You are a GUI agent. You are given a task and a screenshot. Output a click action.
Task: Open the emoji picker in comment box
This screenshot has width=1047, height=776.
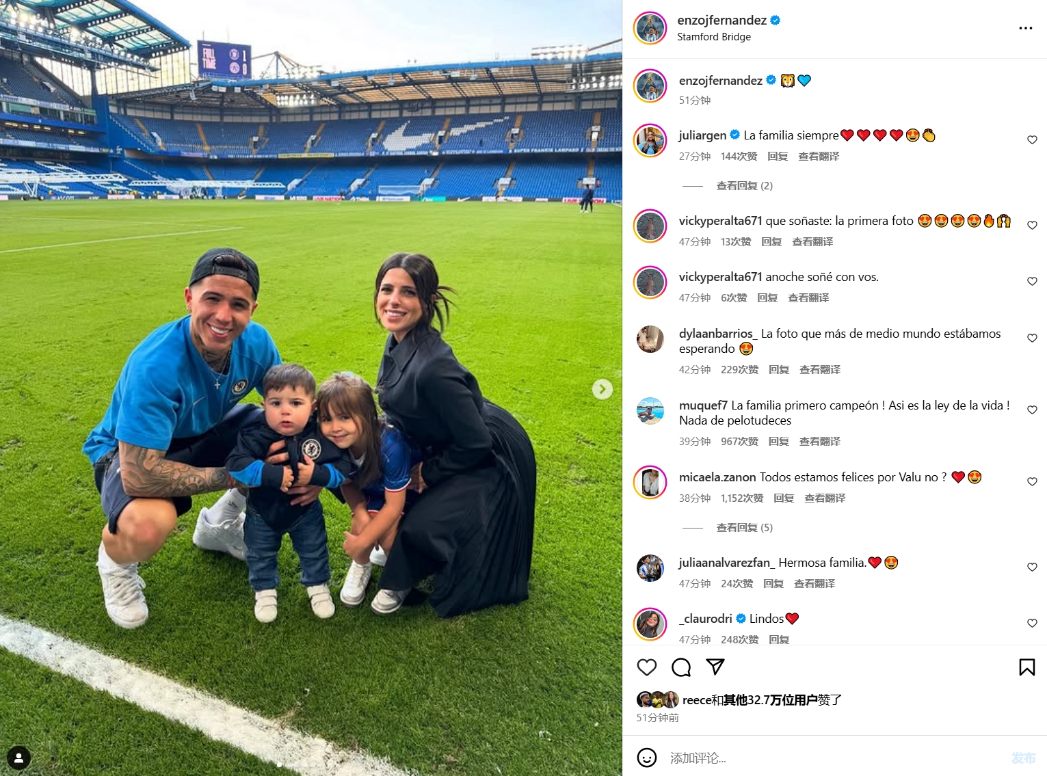(x=646, y=758)
